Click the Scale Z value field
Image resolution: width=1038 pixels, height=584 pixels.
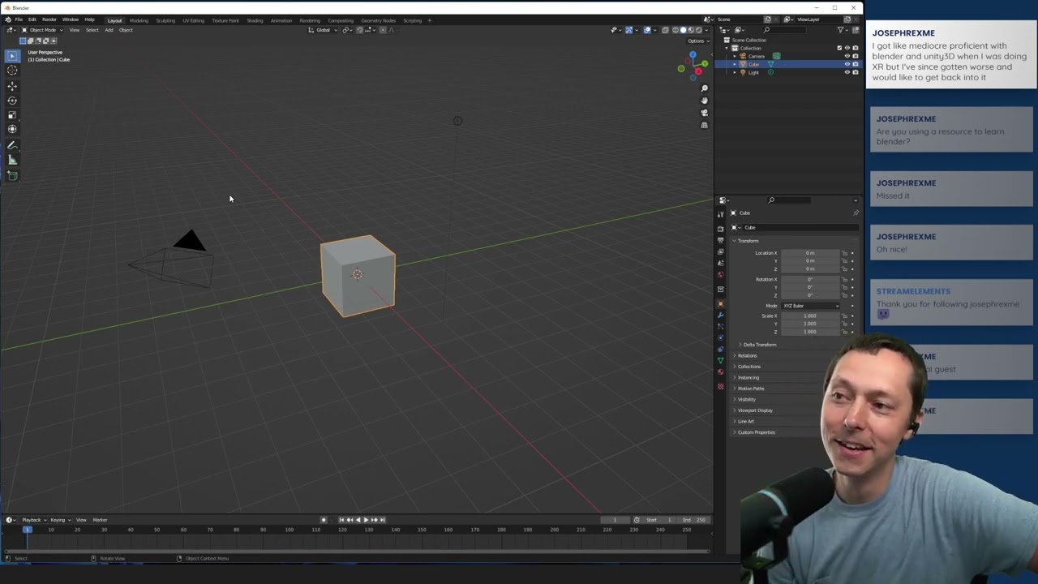[x=810, y=332]
